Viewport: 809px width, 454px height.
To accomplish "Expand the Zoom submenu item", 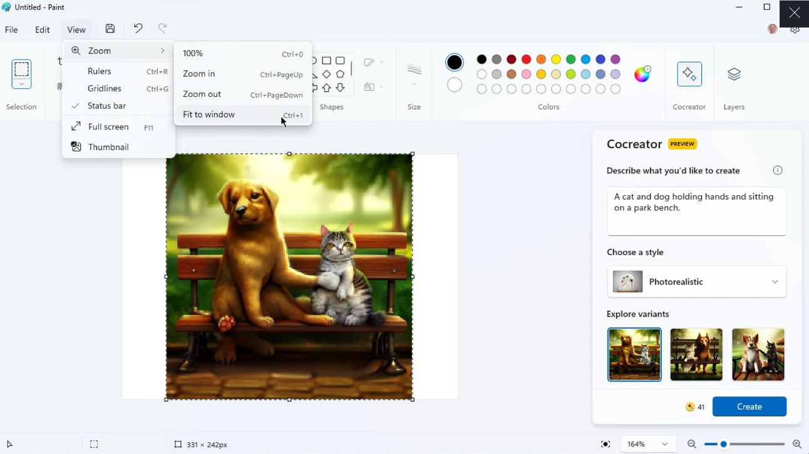I will coord(118,51).
